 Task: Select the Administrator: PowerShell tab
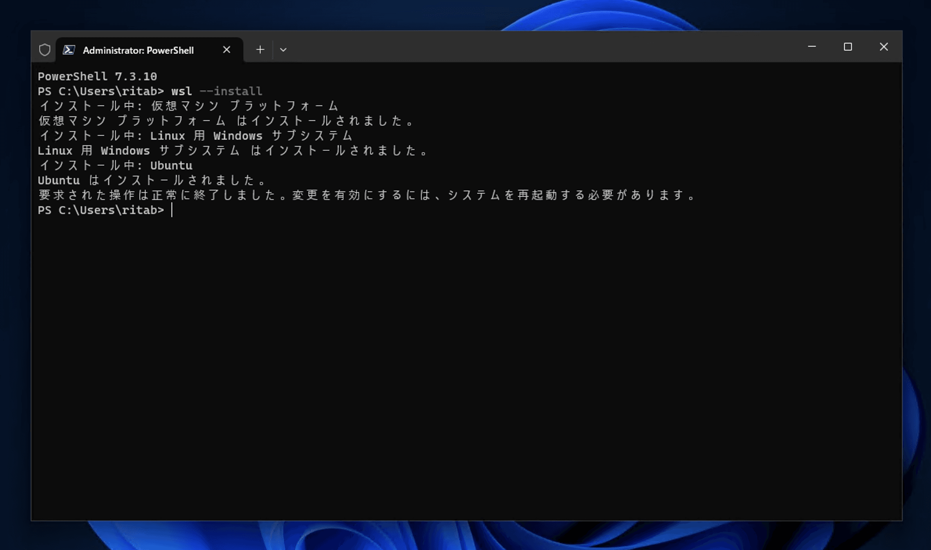[x=149, y=50]
